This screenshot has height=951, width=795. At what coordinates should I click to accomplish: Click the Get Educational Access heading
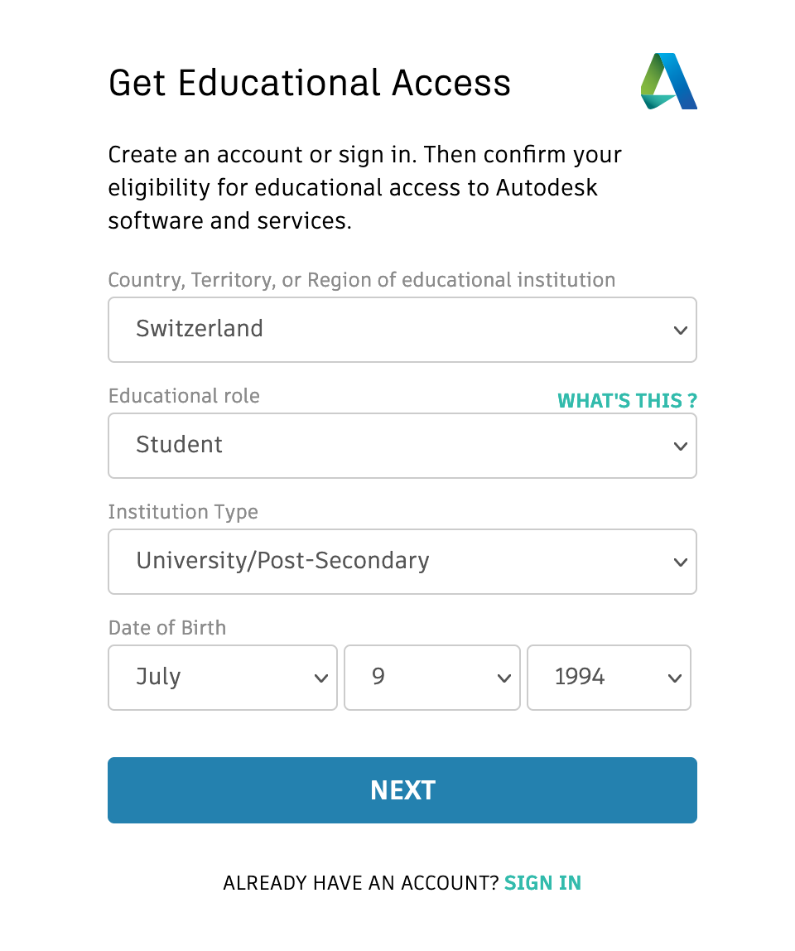click(310, 83)
